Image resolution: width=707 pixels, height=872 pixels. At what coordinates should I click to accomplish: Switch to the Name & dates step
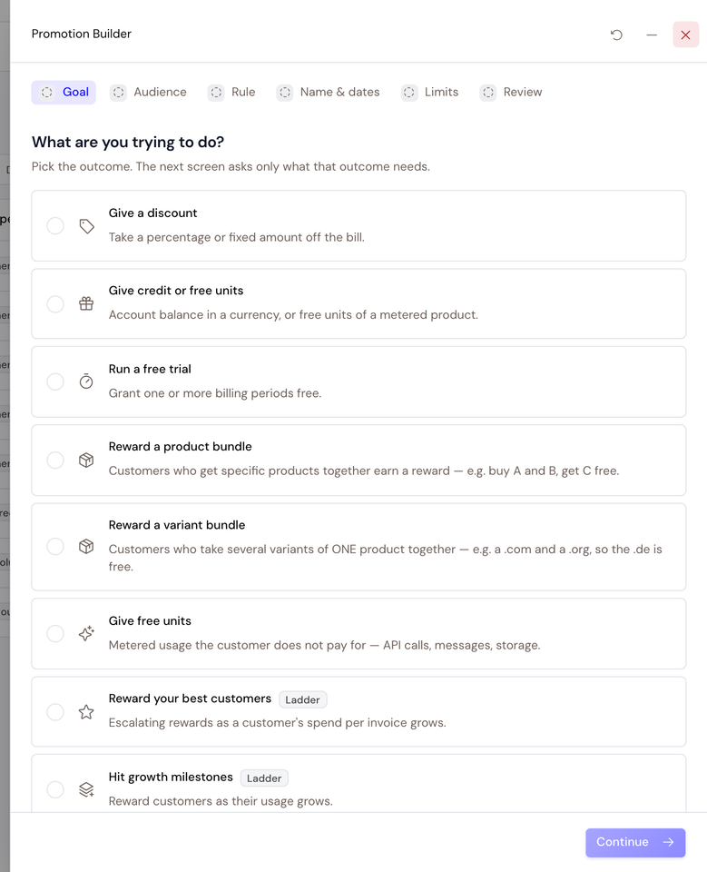point(328,93)
